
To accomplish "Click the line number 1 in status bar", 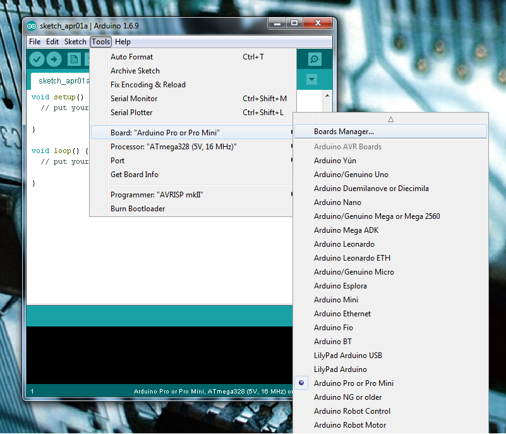I will [x=32, y=392].
